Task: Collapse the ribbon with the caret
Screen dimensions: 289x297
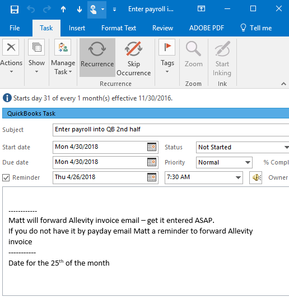Action: point(283,84)
